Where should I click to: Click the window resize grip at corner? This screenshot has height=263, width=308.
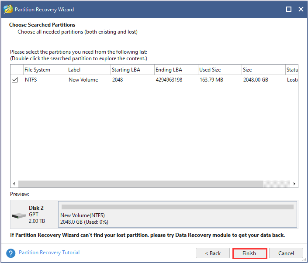click(304, 260)
